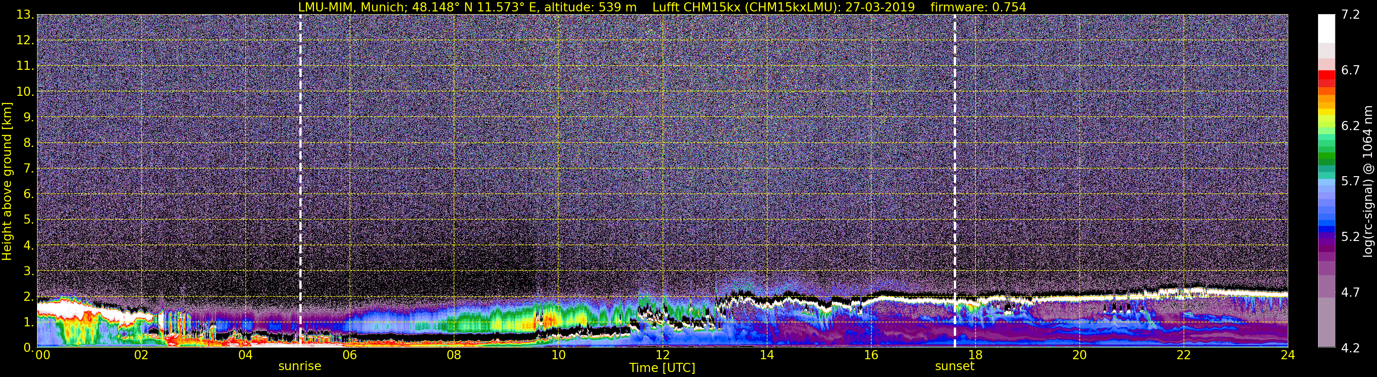Viewport: 1377px width, 377px height.
Task: Click the x-axis tick label '02'
Action: coord(141,355)
